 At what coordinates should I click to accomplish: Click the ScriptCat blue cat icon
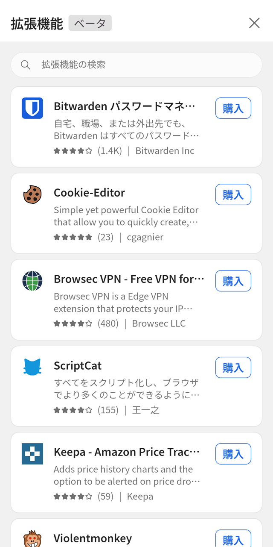coord(32,367)
